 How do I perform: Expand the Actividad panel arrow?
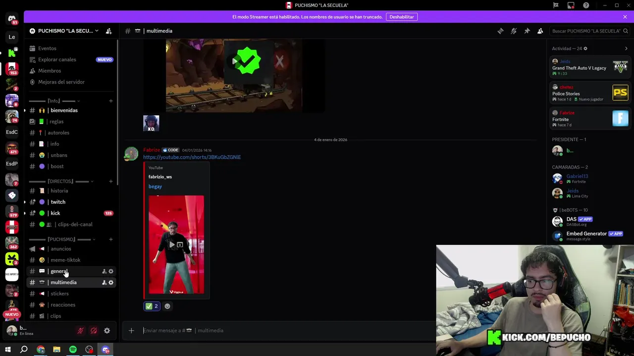point(626,48)
